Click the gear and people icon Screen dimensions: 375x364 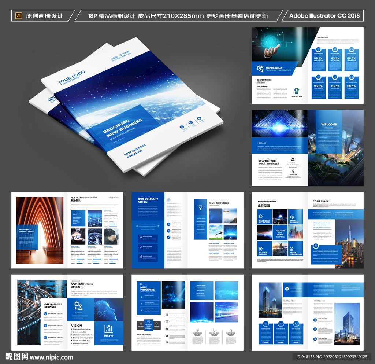click(x=78, y=306)
